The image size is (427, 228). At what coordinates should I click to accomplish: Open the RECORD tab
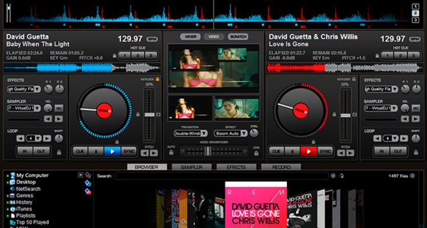coord(281,167)
